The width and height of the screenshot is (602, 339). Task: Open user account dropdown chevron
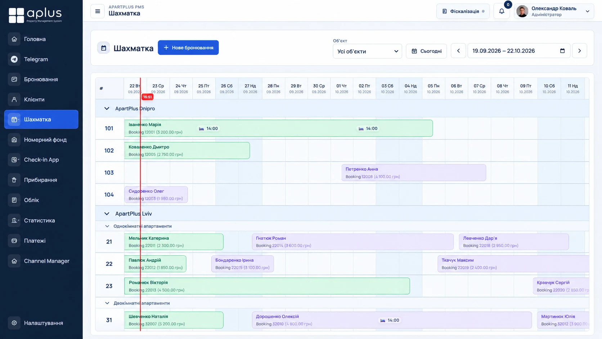(x=587, y=11)
